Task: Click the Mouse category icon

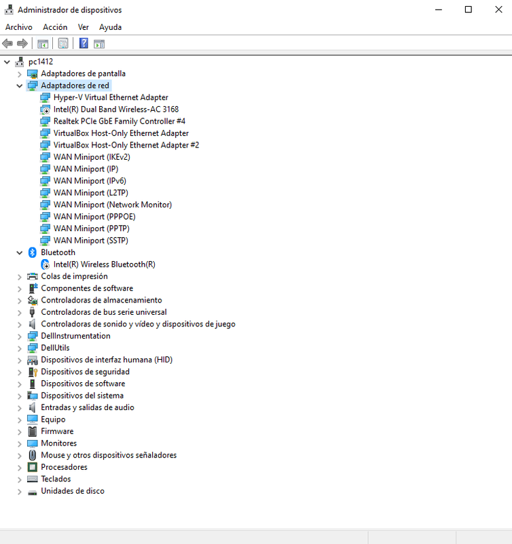Action: point(32,455)
